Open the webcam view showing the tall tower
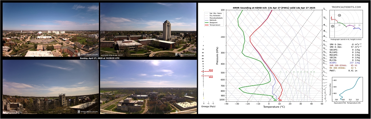 (x=148, y=30)
